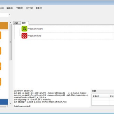114x114 pixels.
Task: Open the 关于(A) menu
Action: click(x=29, y=8)
